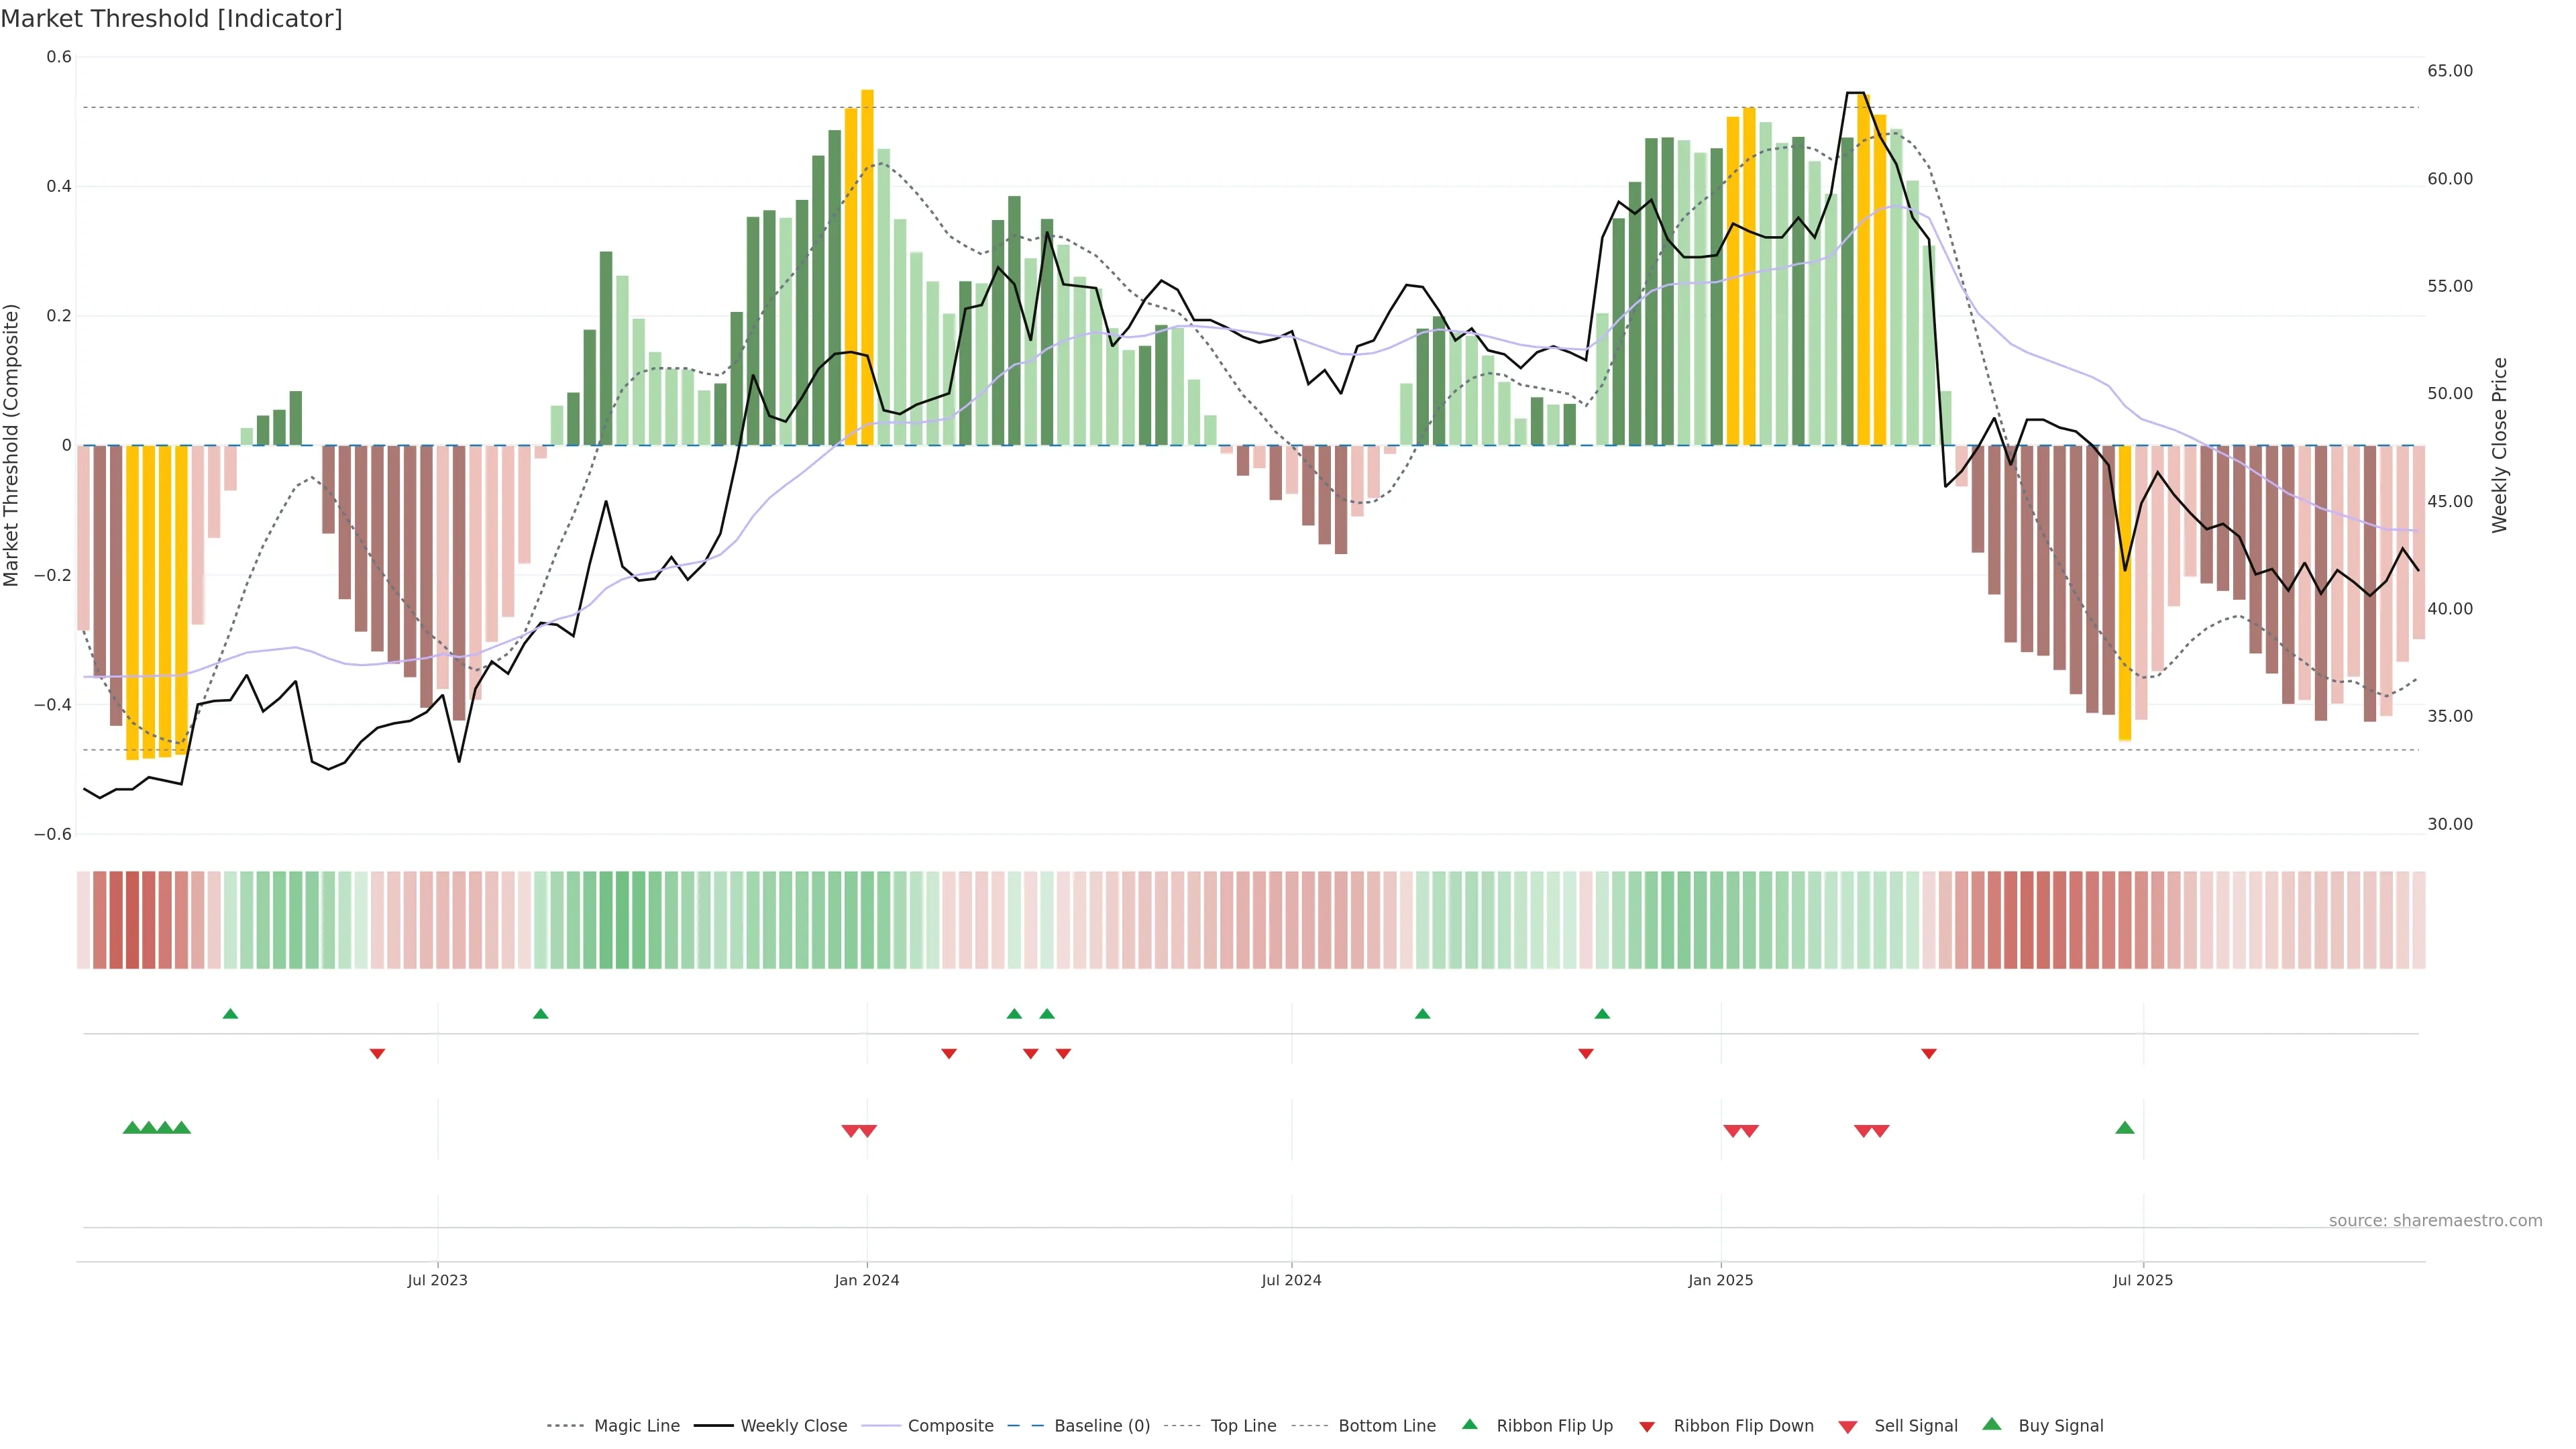Image resolution: width=2576 pixels, height=1449 pixels.
Task: Click the Sell Signal legend marker
Action: (x=1848, y=1427)
